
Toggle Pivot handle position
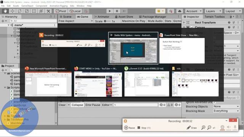(61, 11)
